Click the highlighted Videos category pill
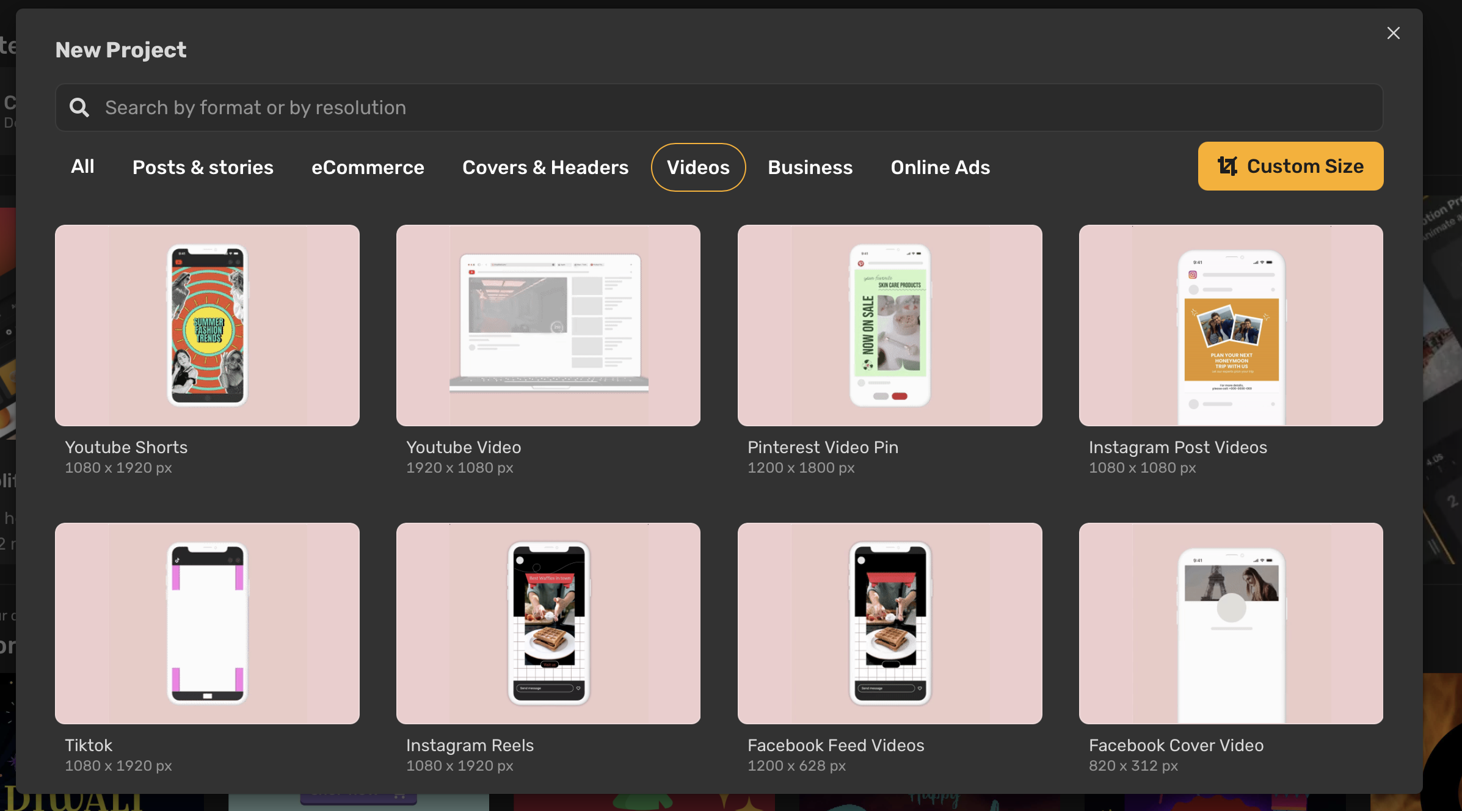Screen dimensions: 1462x811 (698, 167)
